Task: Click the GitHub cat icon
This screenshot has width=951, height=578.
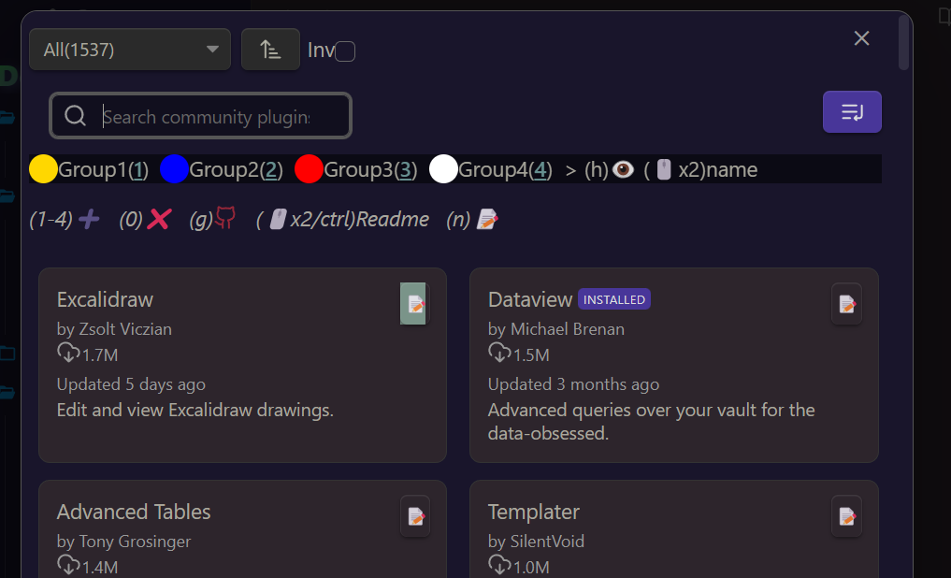Action: coord(225,218)
